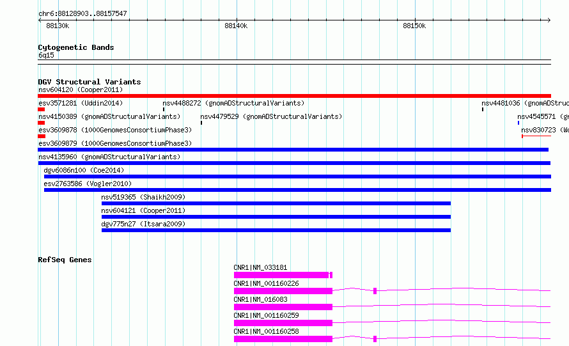Open the CNR1|NM_001160259 transcript label

click(266, 315)
